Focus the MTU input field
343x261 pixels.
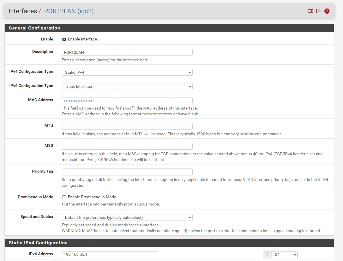127,126
